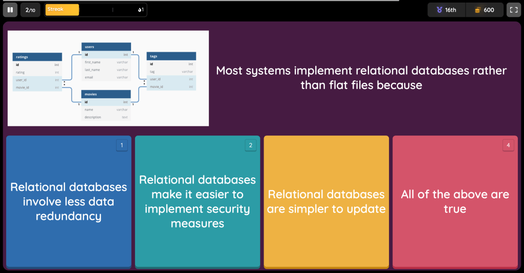The width and height of the screenshot is (524, 273).
Task: Choose "Relational databases make it easier to implement security measures"
Action: point(198,201)
